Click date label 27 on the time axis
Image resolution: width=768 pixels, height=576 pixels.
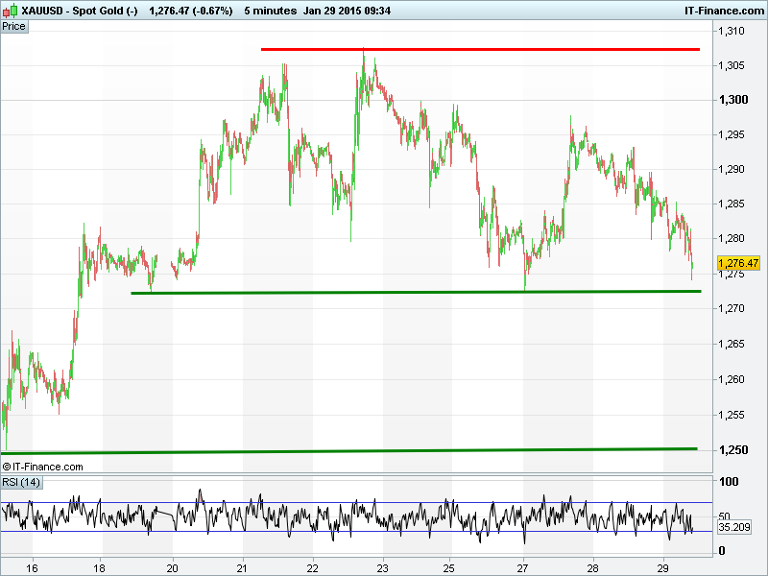[523, 566]
